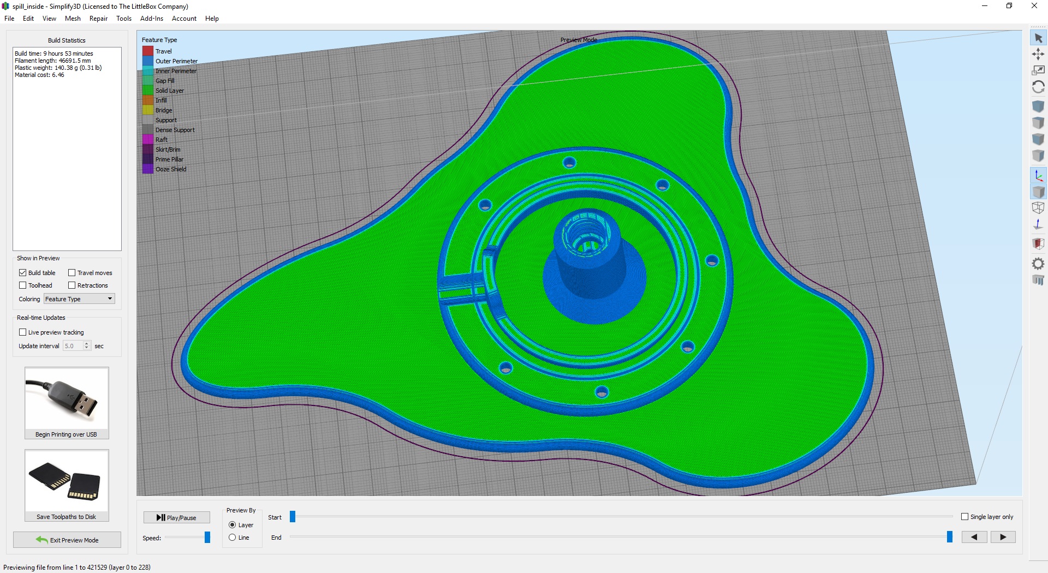This screenshot has height=573, width=1048.
Task: Click the Travel color swatch in legend
Action: pos(148,51)
